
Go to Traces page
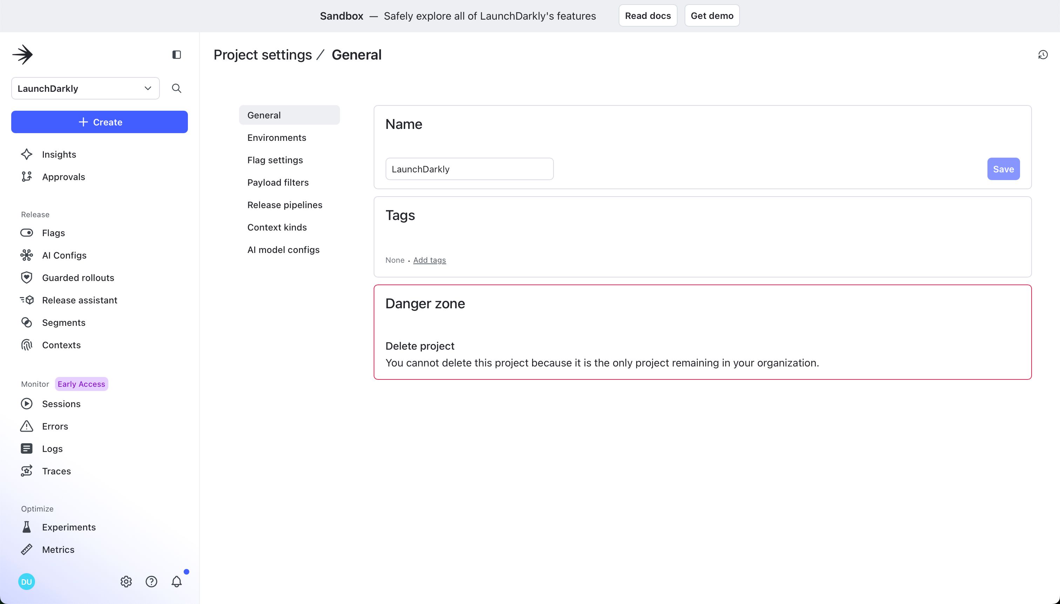[56, 471]
